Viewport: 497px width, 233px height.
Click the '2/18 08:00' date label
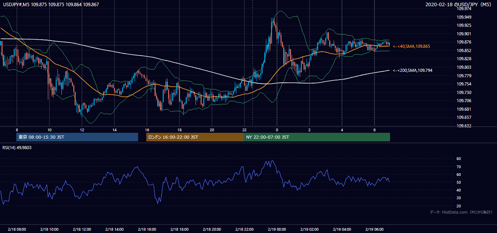[17, 229]
